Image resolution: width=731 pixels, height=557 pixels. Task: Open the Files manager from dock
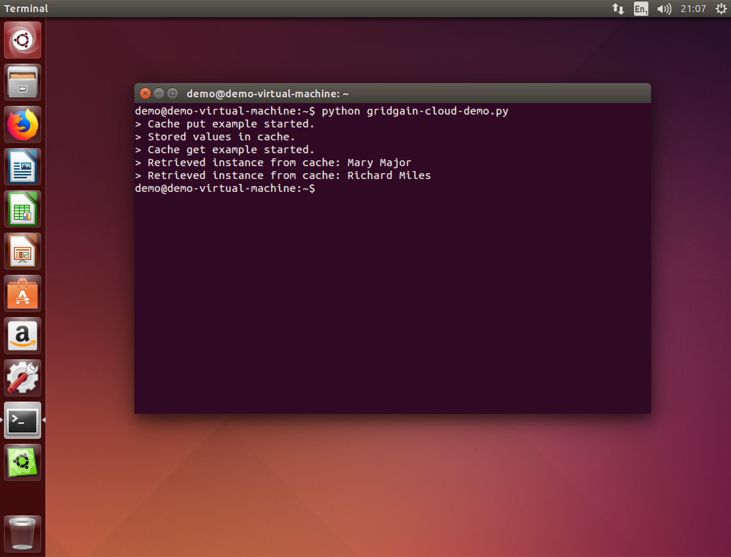click(23, 82)
